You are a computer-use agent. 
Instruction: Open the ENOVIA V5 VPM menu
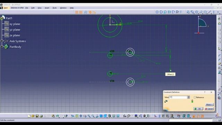click(x=17, y=8)
